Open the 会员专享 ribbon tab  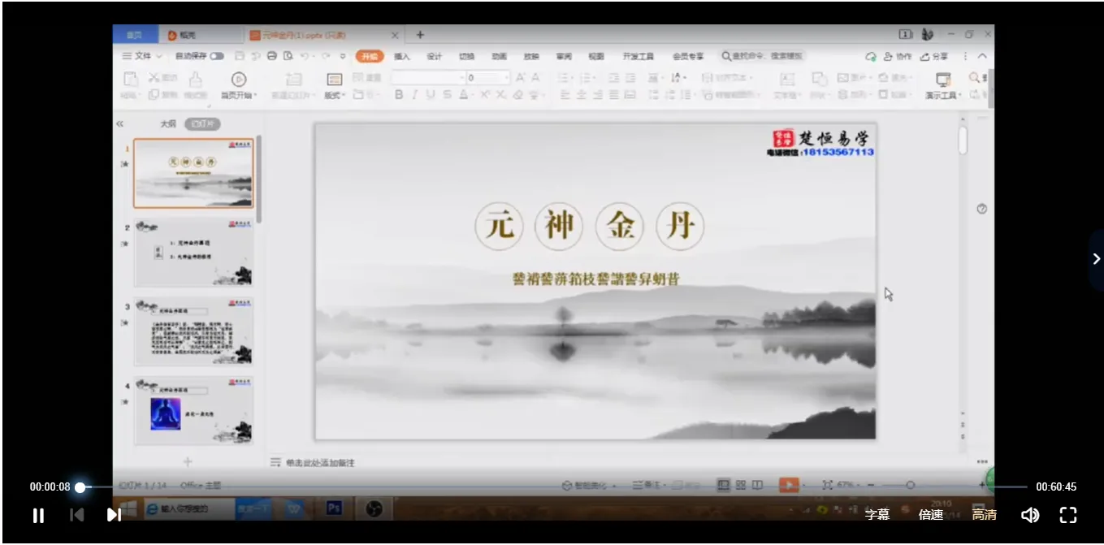click(x=688, y=56)
